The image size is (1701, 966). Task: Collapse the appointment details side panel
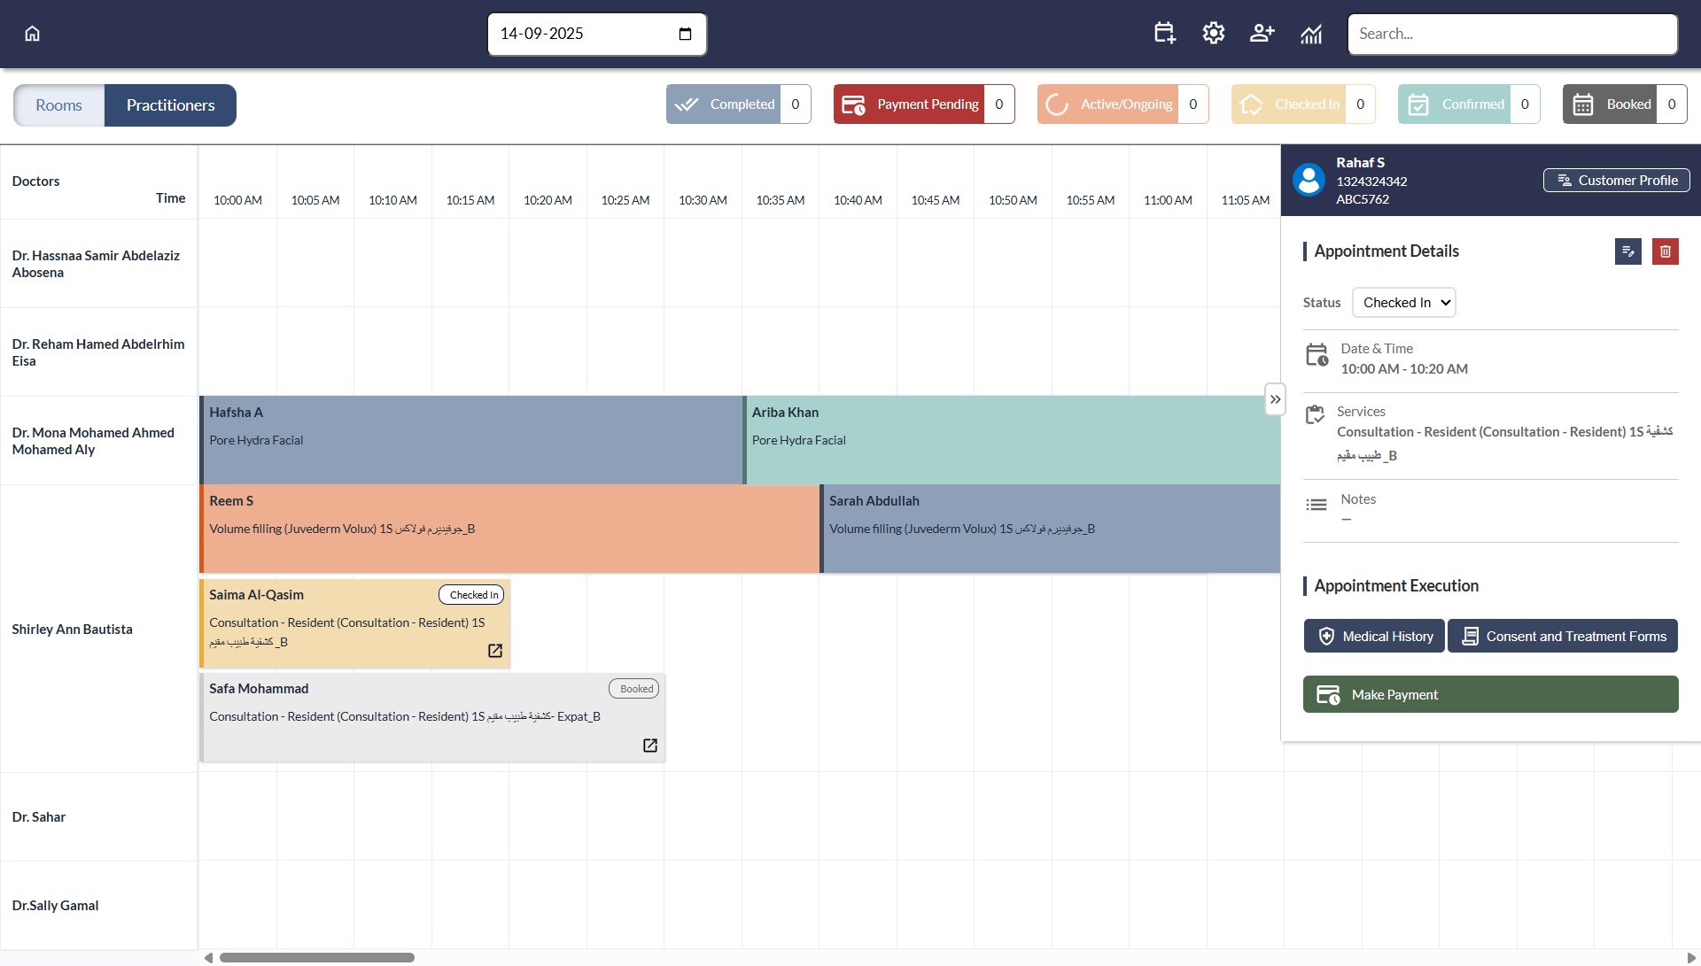[x=1276, y=399]
